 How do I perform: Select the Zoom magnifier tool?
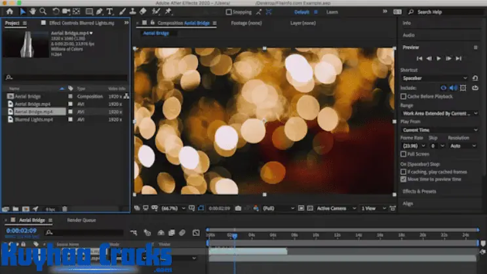pyautogui.click(x=43, y=11)
